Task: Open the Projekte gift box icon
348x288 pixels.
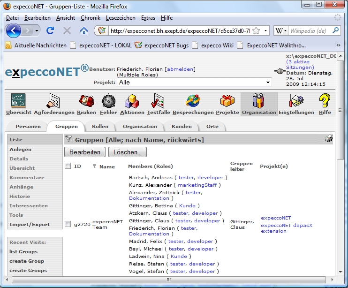Action: click(x=227, y=101)
